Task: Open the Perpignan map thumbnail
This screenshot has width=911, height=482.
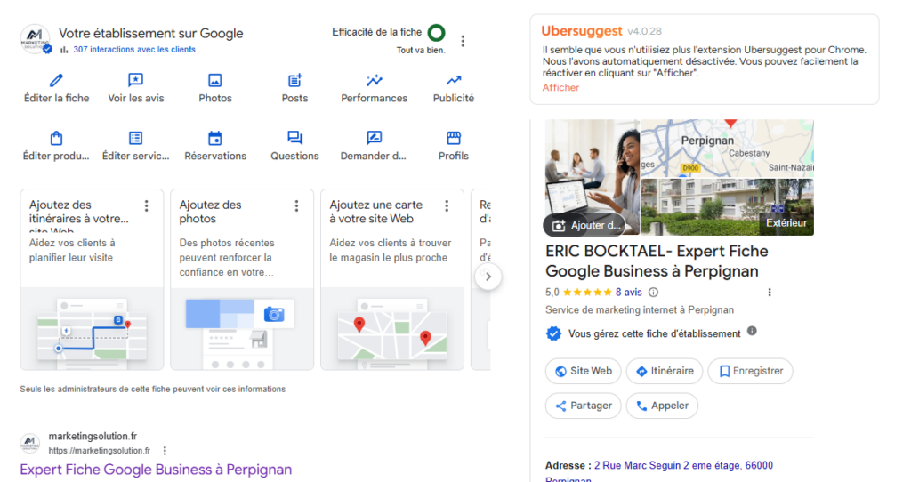Action: [x=728, y=149]
